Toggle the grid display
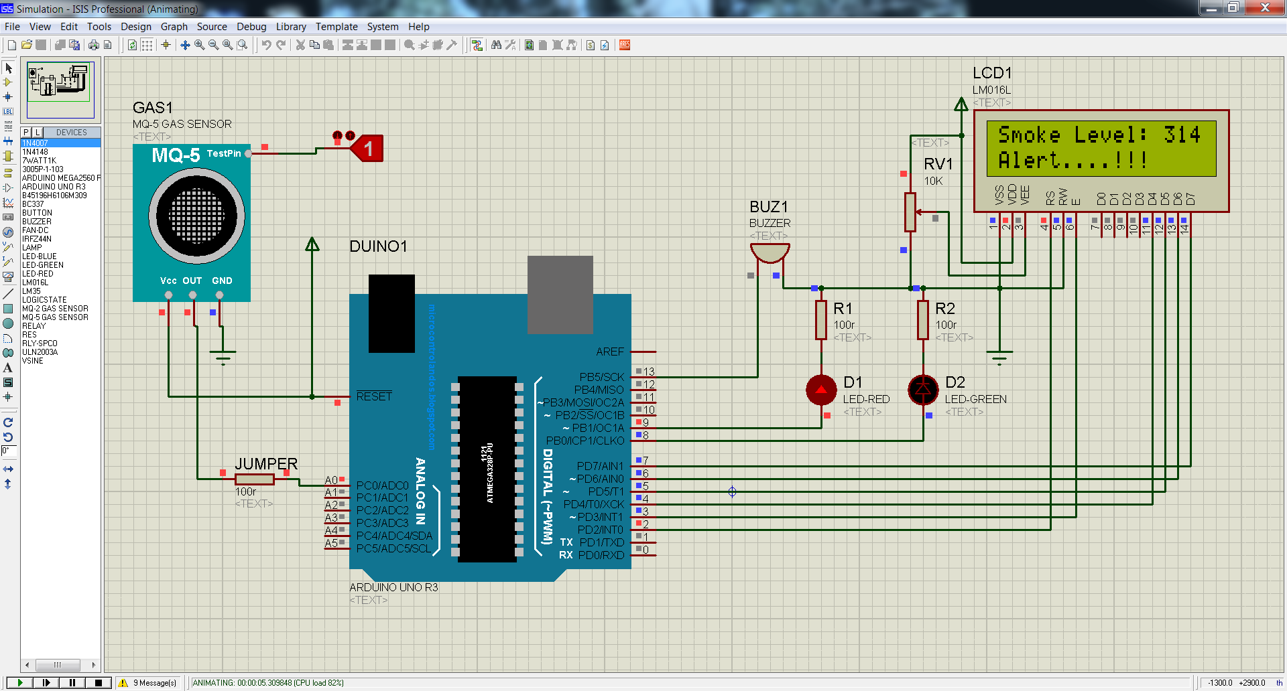The image size is (1287, 691). [147, 45]
